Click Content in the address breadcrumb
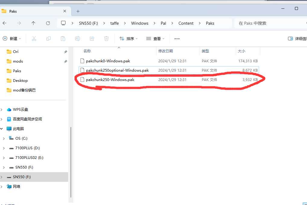 (186, 23)
